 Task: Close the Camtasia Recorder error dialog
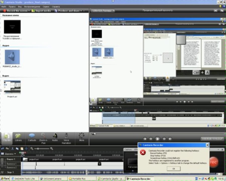[x=207, y=145]
